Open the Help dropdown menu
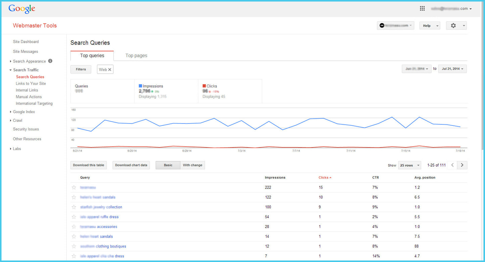Viewport: 485px width, 262px height. pos(430,25)
